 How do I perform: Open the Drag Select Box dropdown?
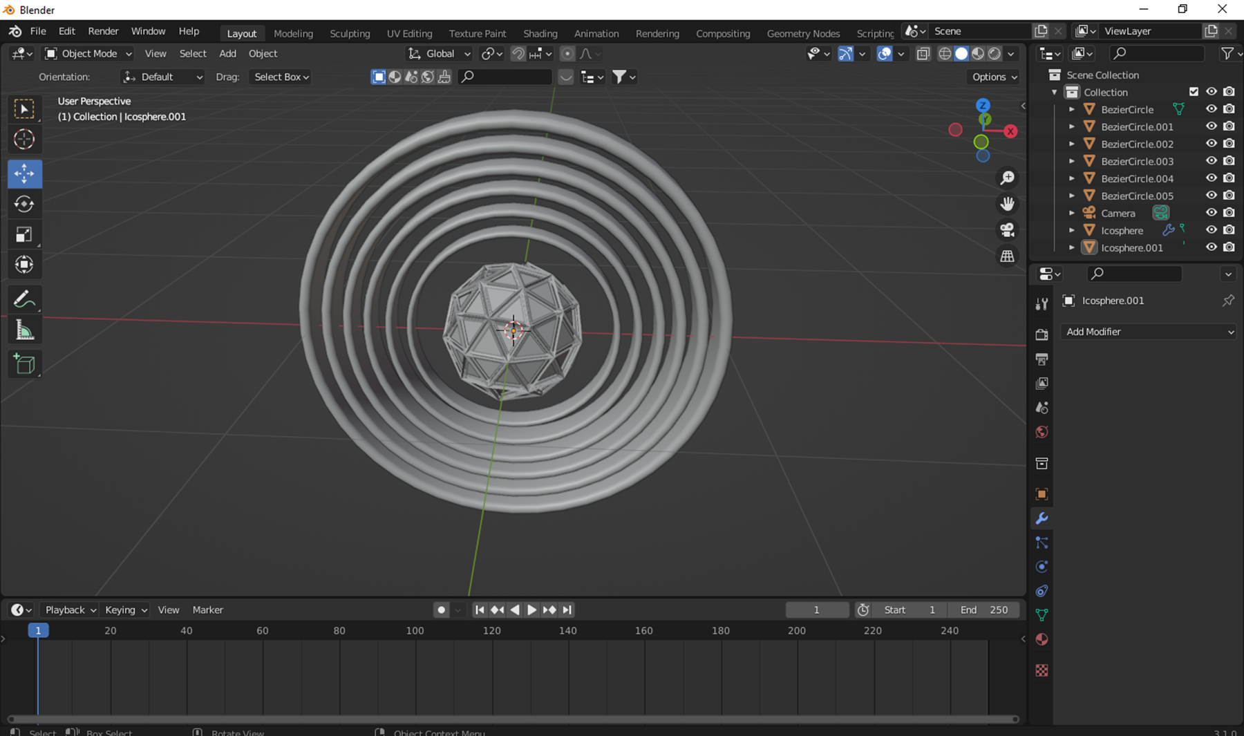pos(281,77)
